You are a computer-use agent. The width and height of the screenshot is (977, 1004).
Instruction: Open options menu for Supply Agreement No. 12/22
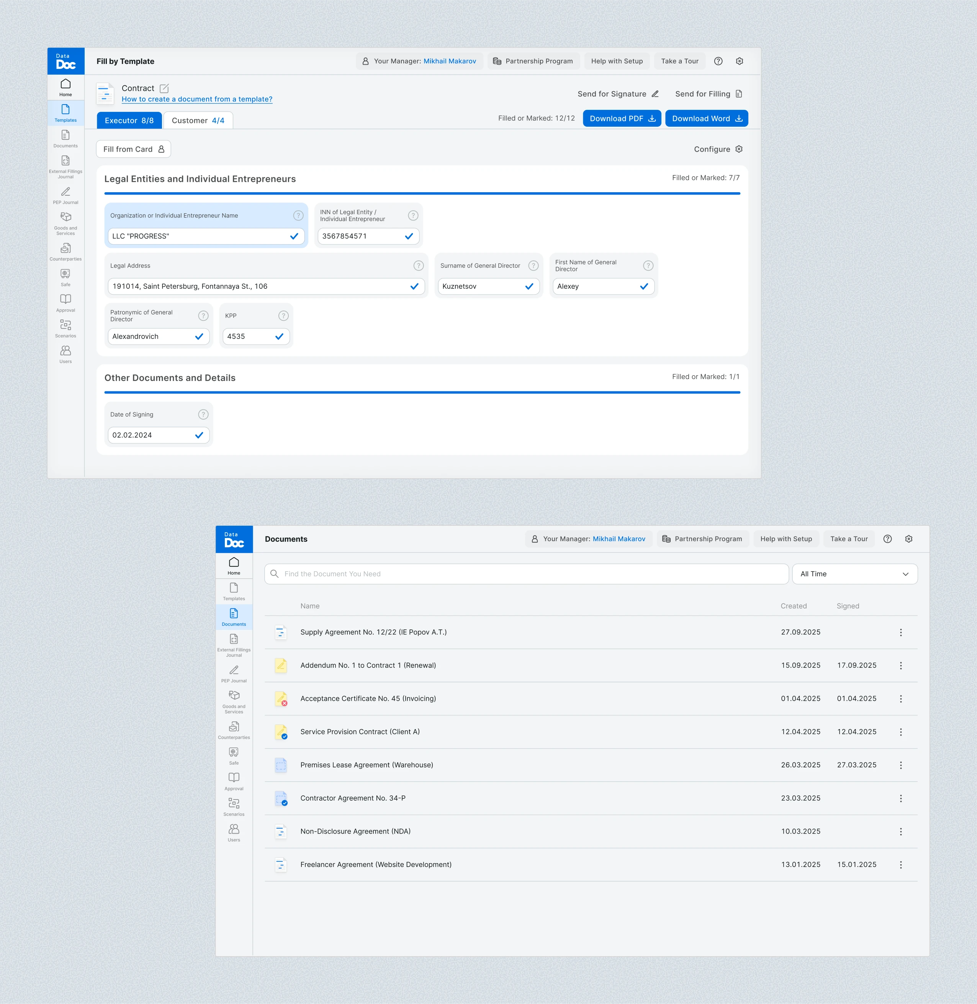pyautogui.click(x=901, y=632)
